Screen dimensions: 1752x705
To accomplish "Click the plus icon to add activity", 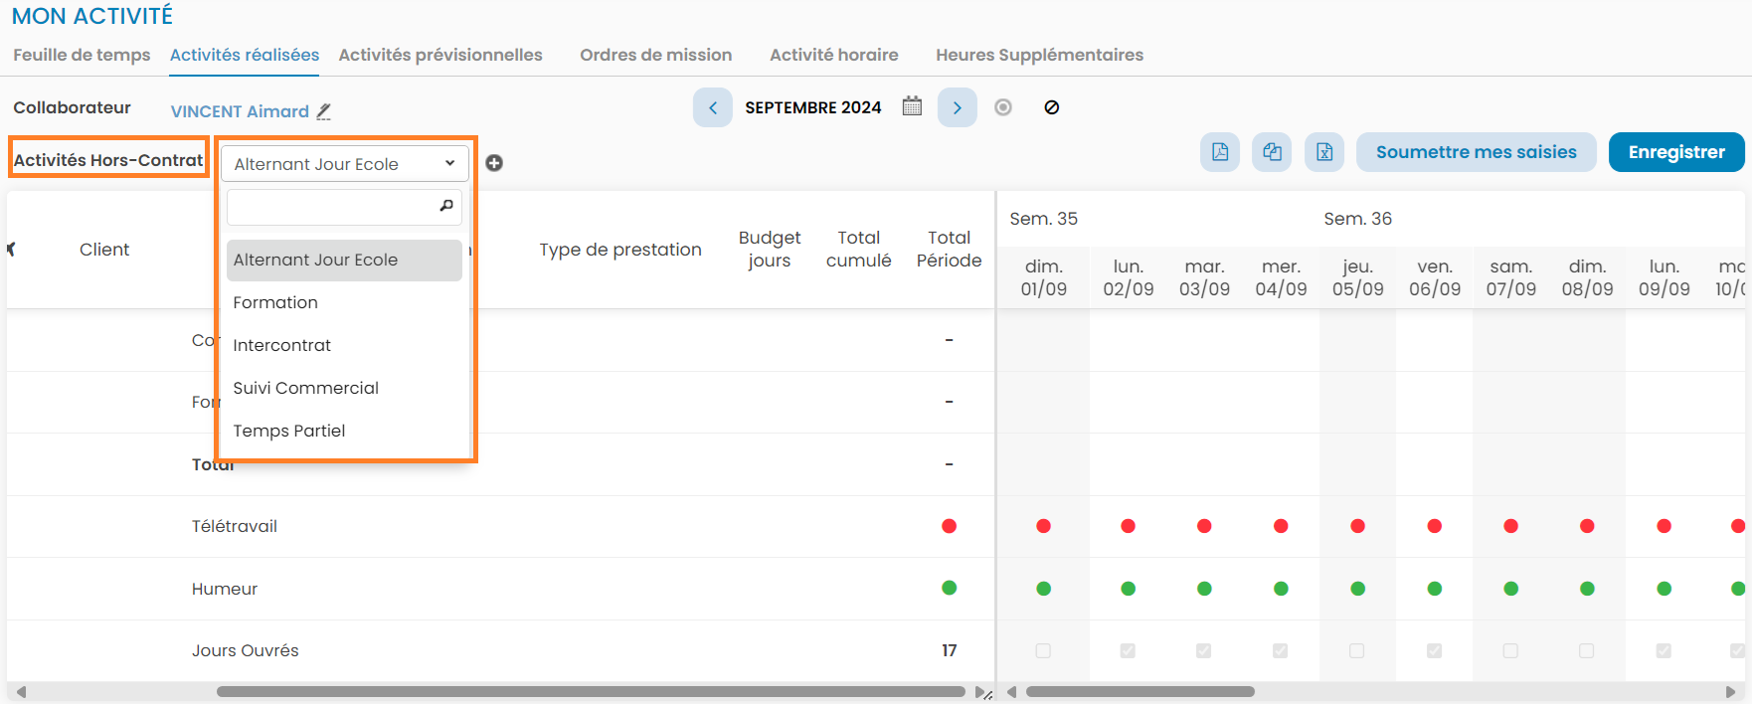I will pos(494,163).
